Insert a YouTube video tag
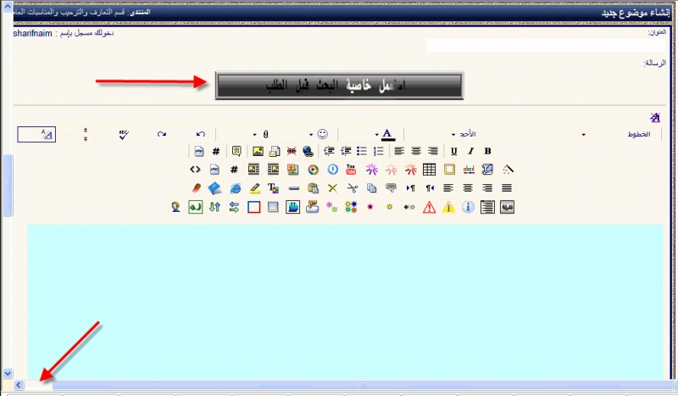The width and height of the screenshot is (678, 396). 350,170
